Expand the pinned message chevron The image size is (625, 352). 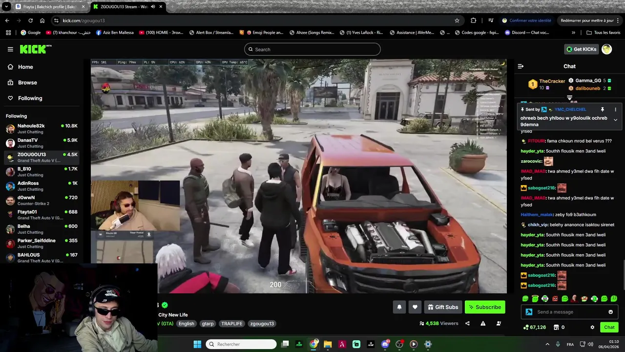click(x=615, y=120)
